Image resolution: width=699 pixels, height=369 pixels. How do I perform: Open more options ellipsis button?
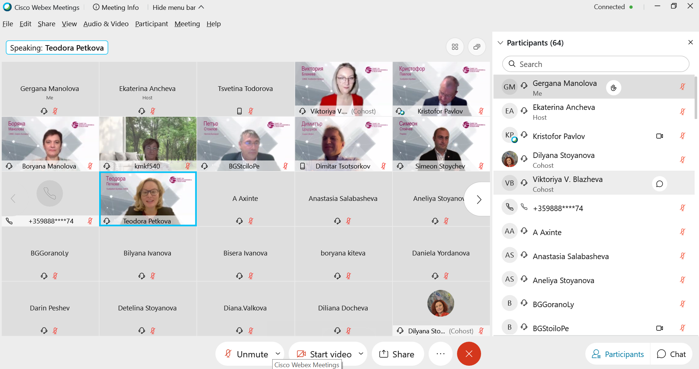[x=441, y=354]
